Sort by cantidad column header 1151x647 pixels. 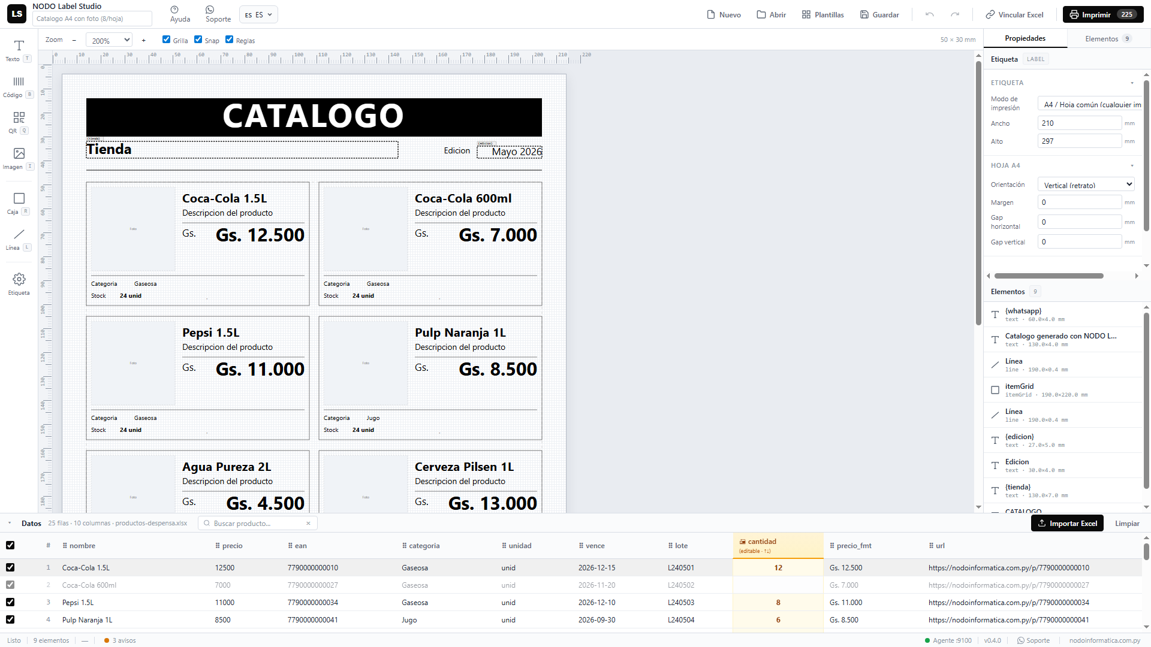pyautogui.click(x=778, y=545)
